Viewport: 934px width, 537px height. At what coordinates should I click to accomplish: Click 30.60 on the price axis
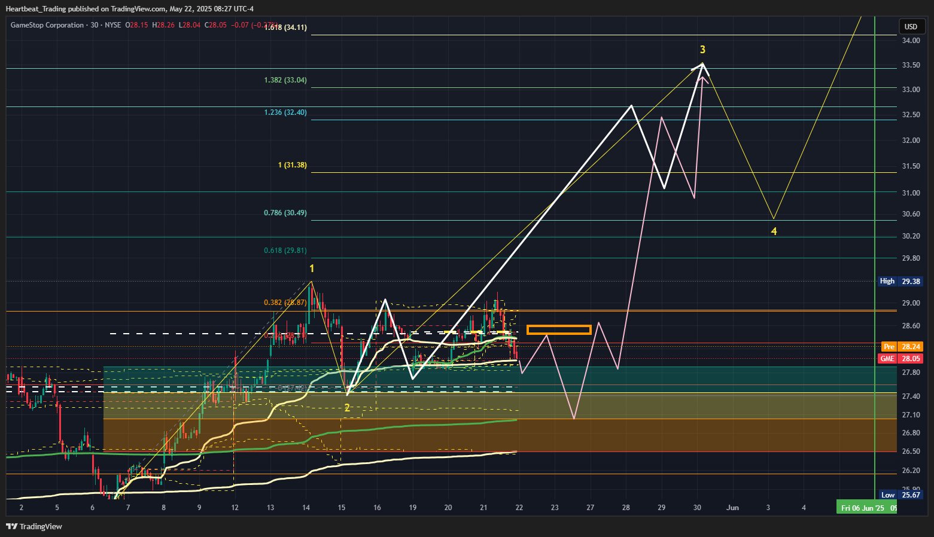tap(911, 214)
